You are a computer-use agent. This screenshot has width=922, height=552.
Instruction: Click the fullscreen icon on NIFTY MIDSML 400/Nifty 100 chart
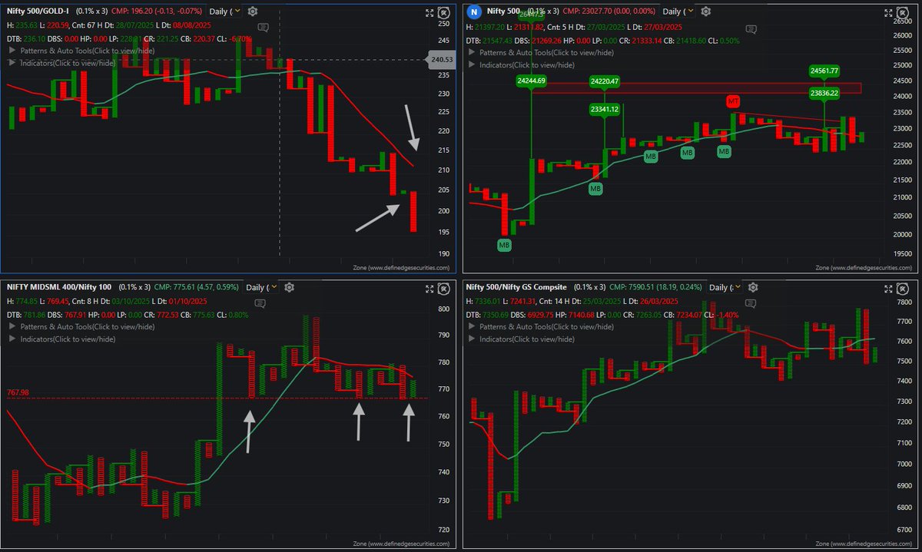[x=429, y=289]
